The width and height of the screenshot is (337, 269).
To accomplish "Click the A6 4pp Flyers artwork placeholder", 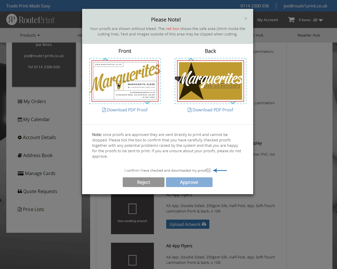I will (x=132, y=256).
